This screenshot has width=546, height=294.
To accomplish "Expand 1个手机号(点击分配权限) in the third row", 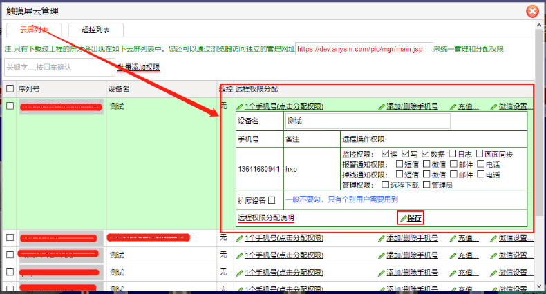I will pos(284,255).
